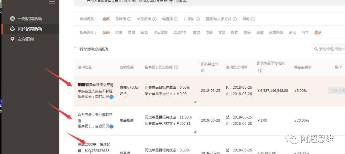Click 招商团长：金猫贝贝 text
Image resolution: width=345 pixels, height=154 pixels.
93,126
